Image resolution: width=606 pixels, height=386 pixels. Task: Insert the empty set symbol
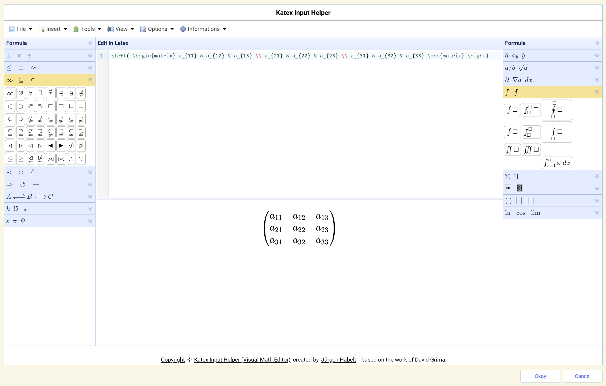point(21,93)
